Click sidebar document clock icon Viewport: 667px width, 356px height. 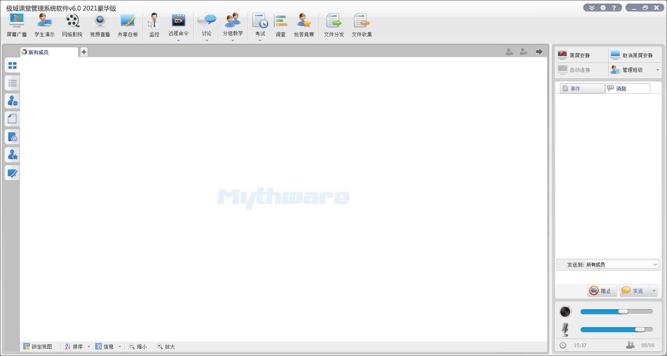click(13, 137)
